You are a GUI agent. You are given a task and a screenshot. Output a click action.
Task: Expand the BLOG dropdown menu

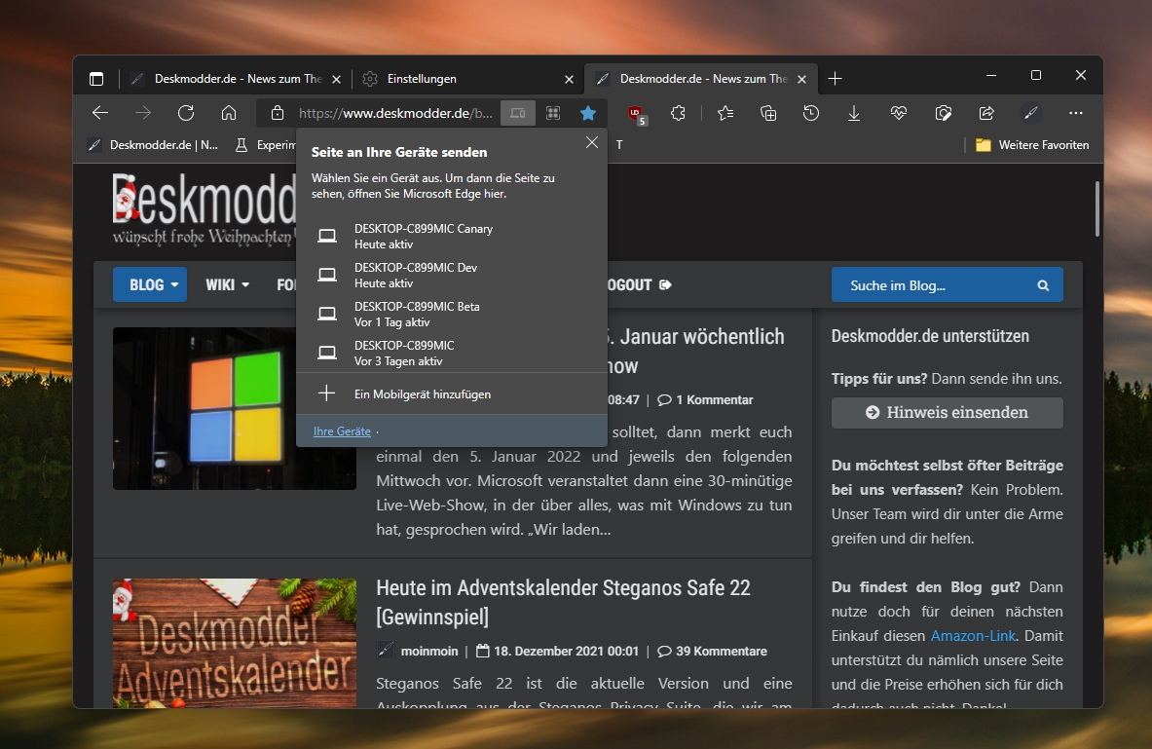[150, 284]
